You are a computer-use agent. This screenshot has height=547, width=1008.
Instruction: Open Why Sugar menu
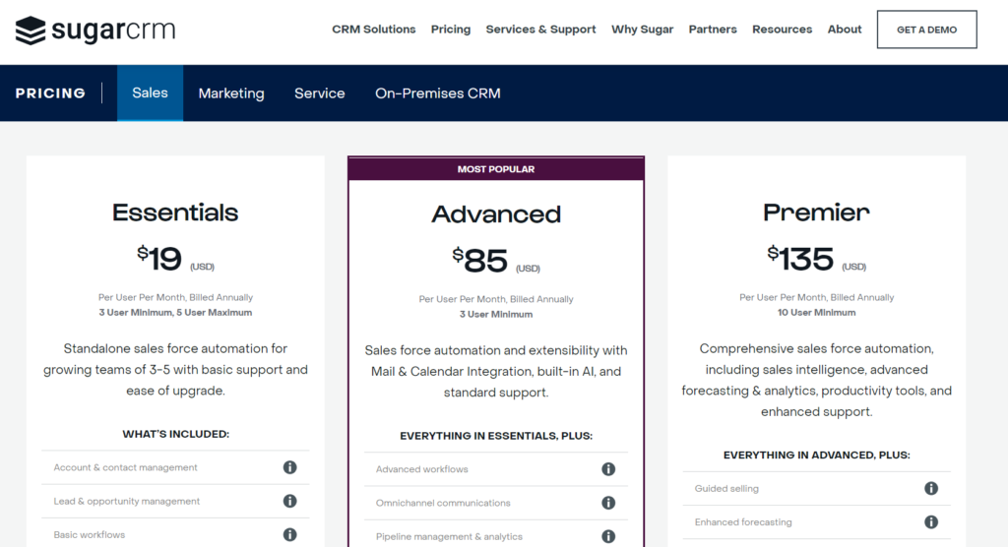pos(642,30)
